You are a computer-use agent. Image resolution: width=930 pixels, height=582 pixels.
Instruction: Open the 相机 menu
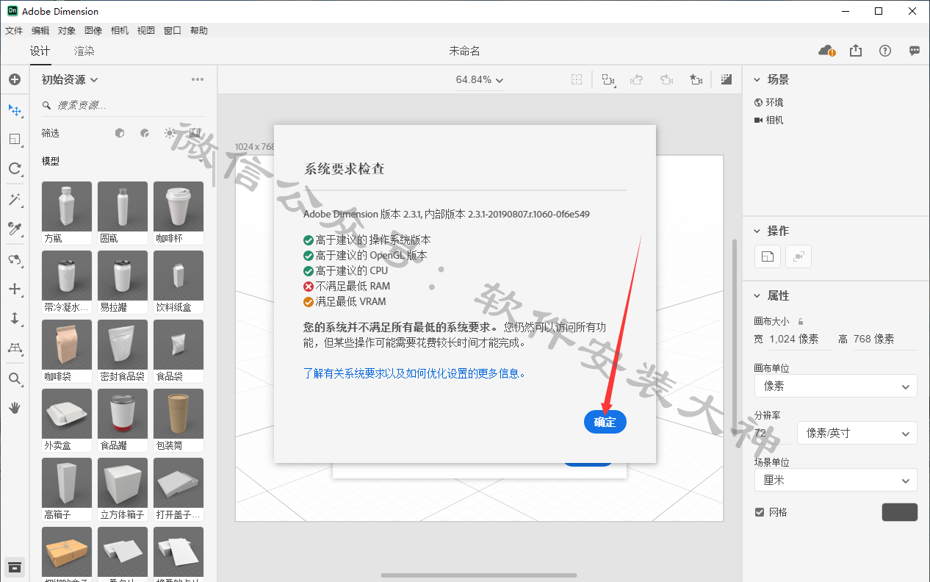point(120,30)
